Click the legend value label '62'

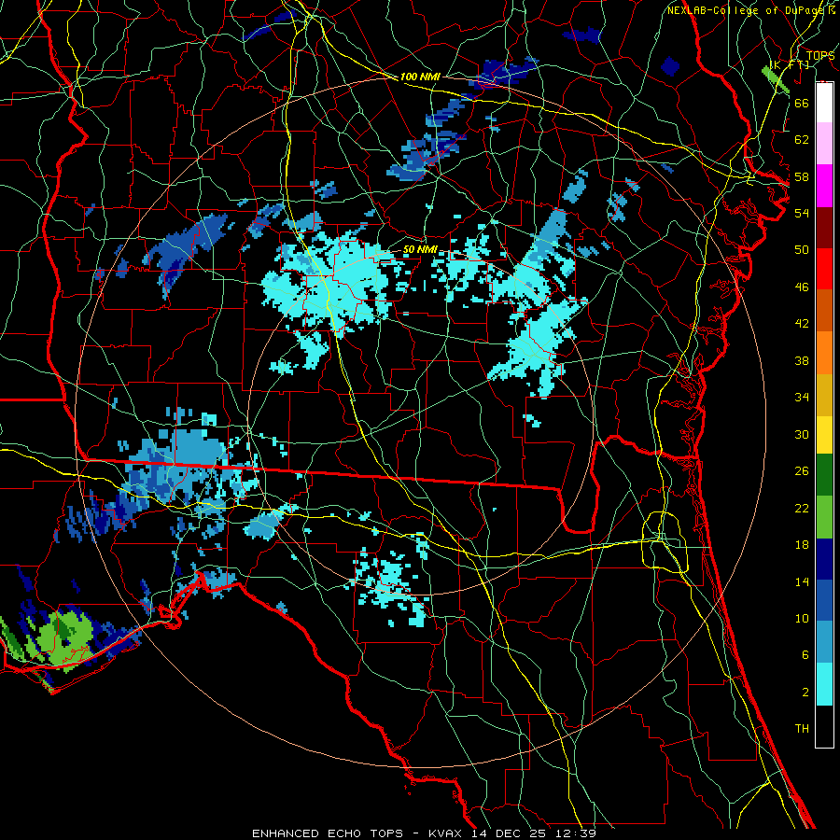point(802,140)
